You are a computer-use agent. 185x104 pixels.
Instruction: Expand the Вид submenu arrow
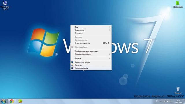tap(110, 27)
